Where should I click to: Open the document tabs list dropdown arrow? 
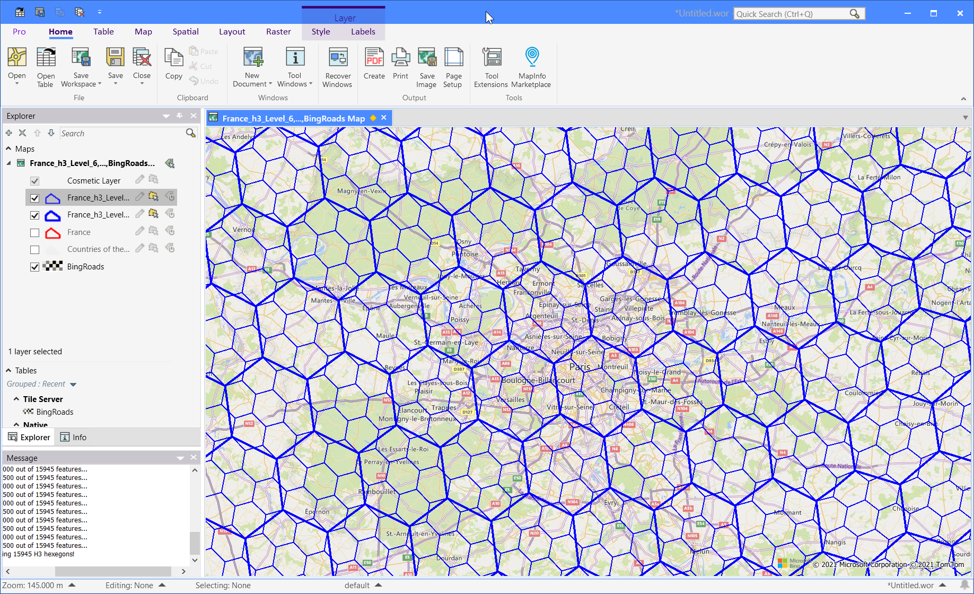click(x=965, y=118)
